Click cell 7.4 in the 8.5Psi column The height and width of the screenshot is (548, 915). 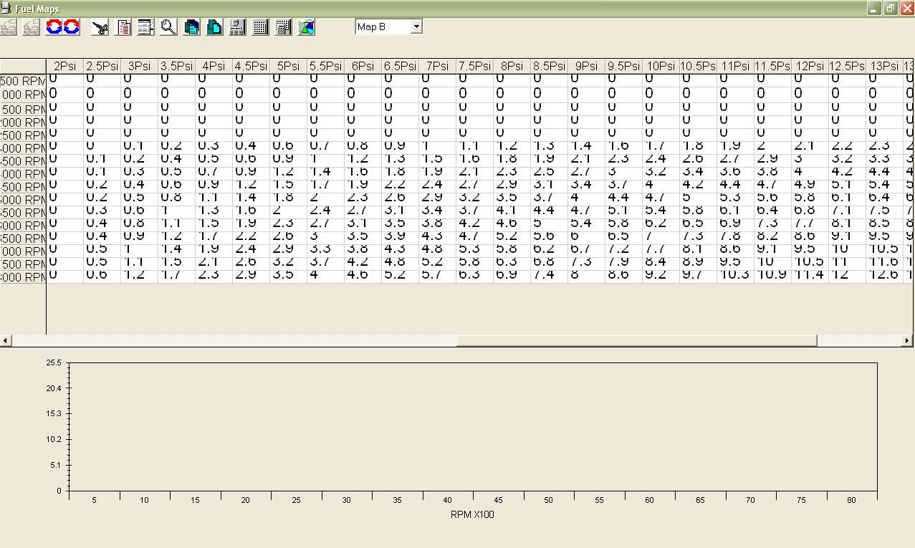550,276
